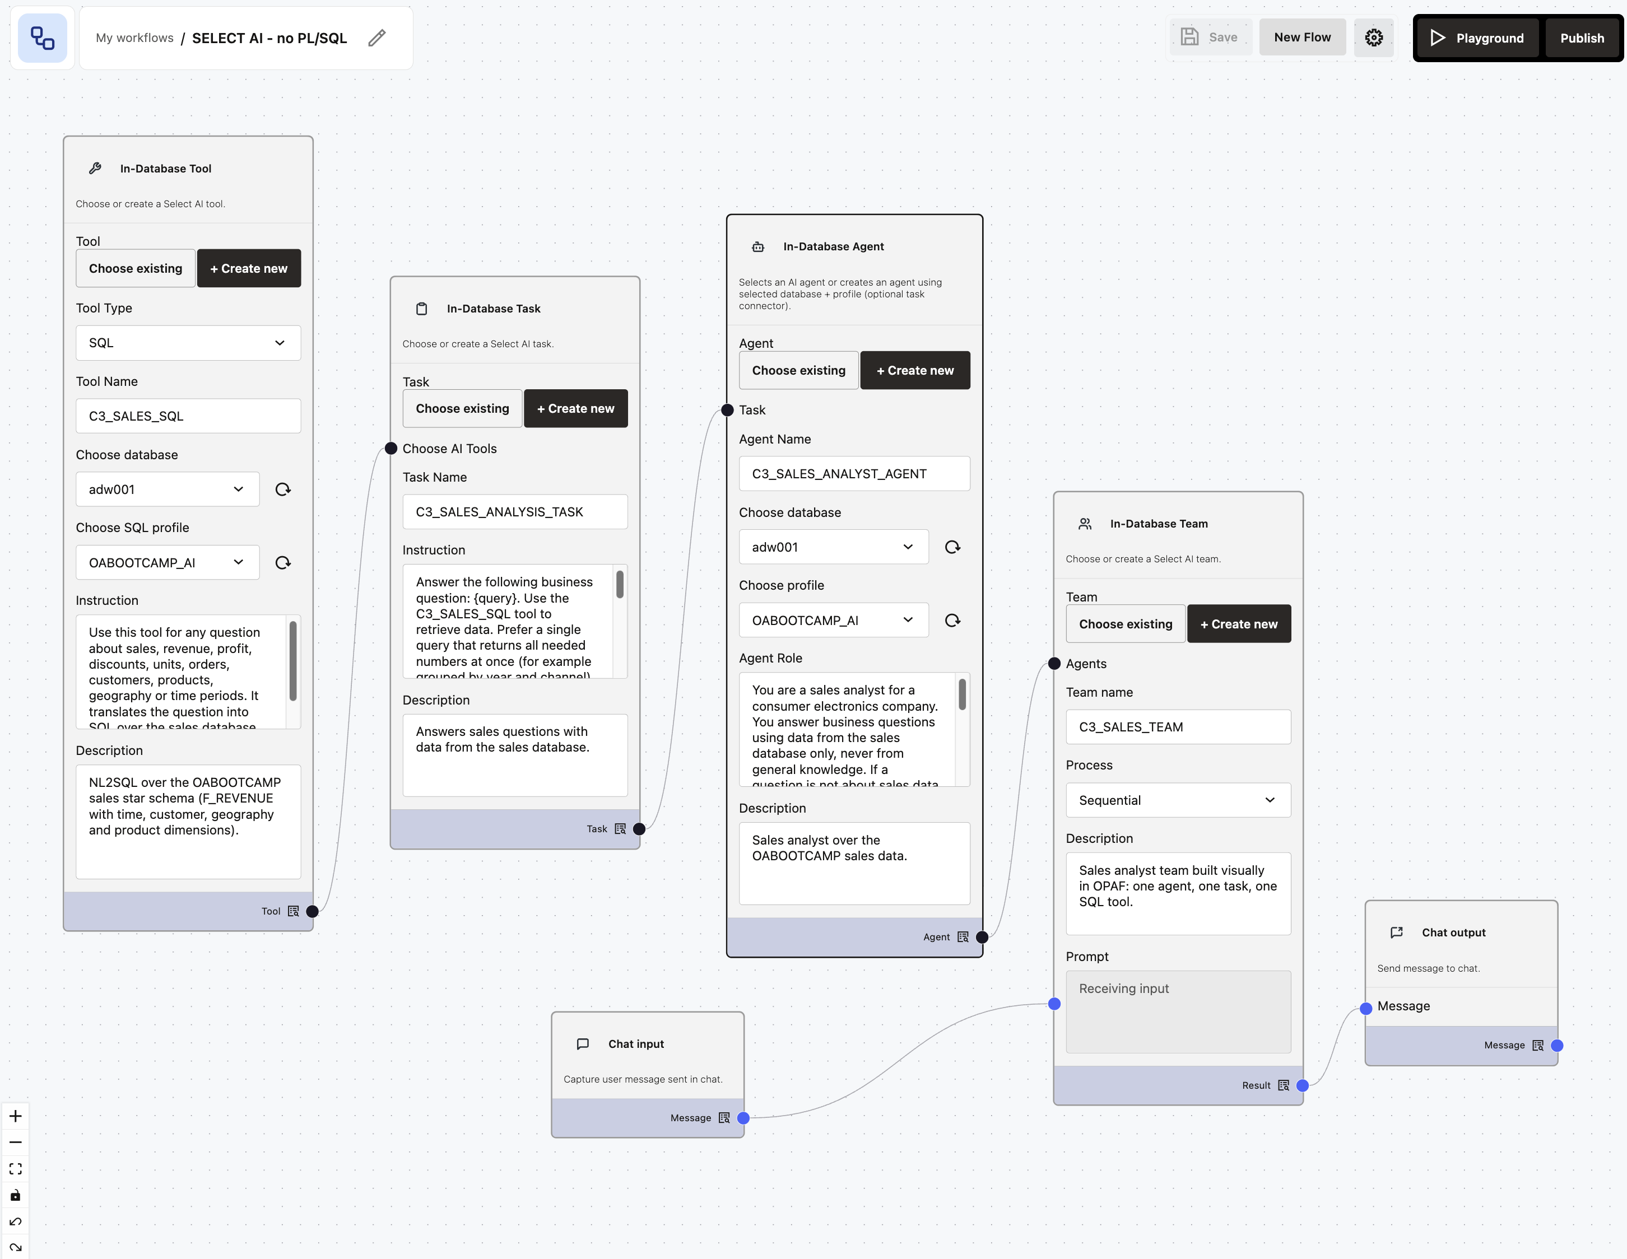Click the Agent Name field C3_SALES_ANALYST_AGENT

[854, 473]
